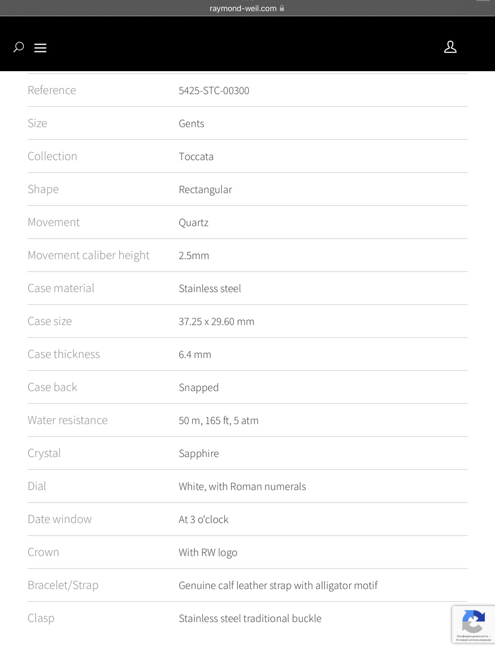This screenshot has width=495, height=651.
Task: Click the Case back label
Action: tap(52, 387)
